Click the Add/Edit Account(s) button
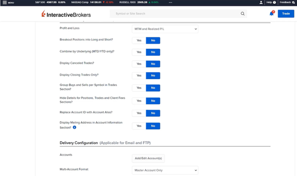Screen dimensions: 297x176 (148, 158)
